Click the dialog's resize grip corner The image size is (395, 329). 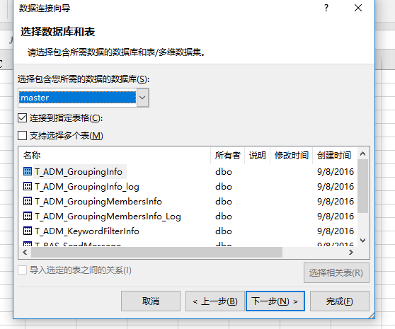pos(372,316)
